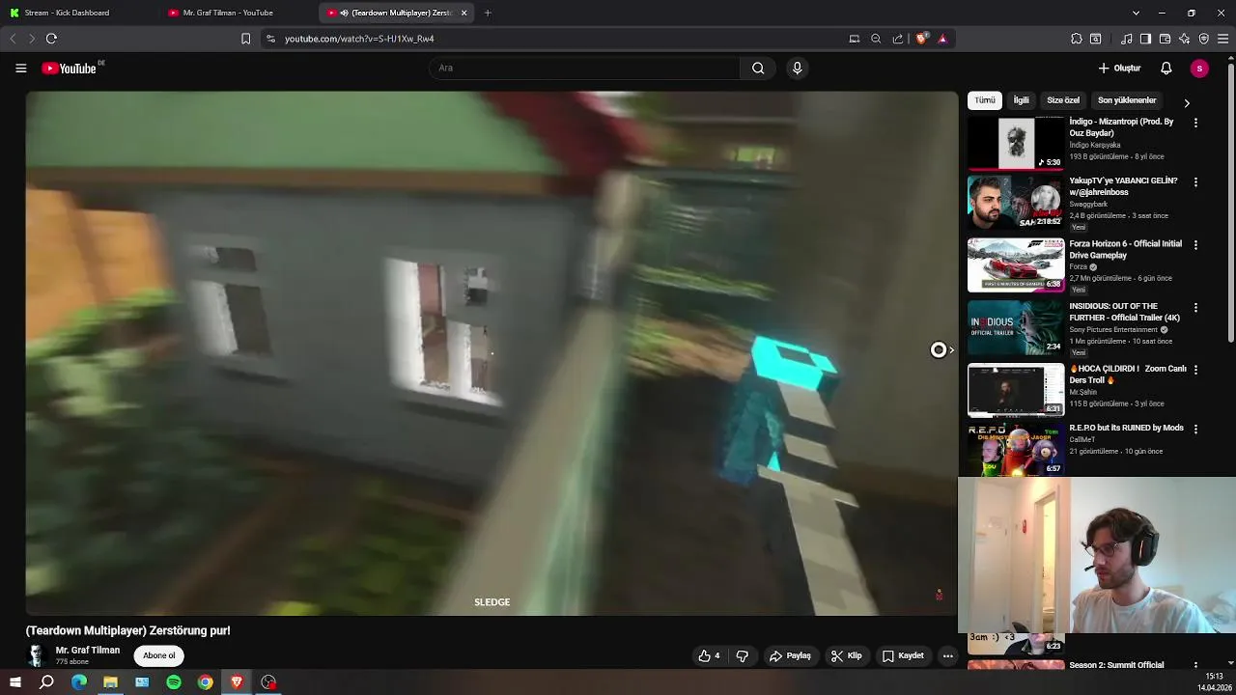Screen dimensions: 1236x695
Task: Click the search magnifier button
Action: pos(758,68)
